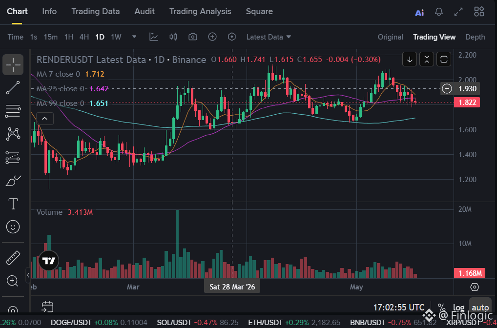The width and height of the screenshot is (497, 328).
Task: Select 1s time interval
Action: [x=34, y=37]
